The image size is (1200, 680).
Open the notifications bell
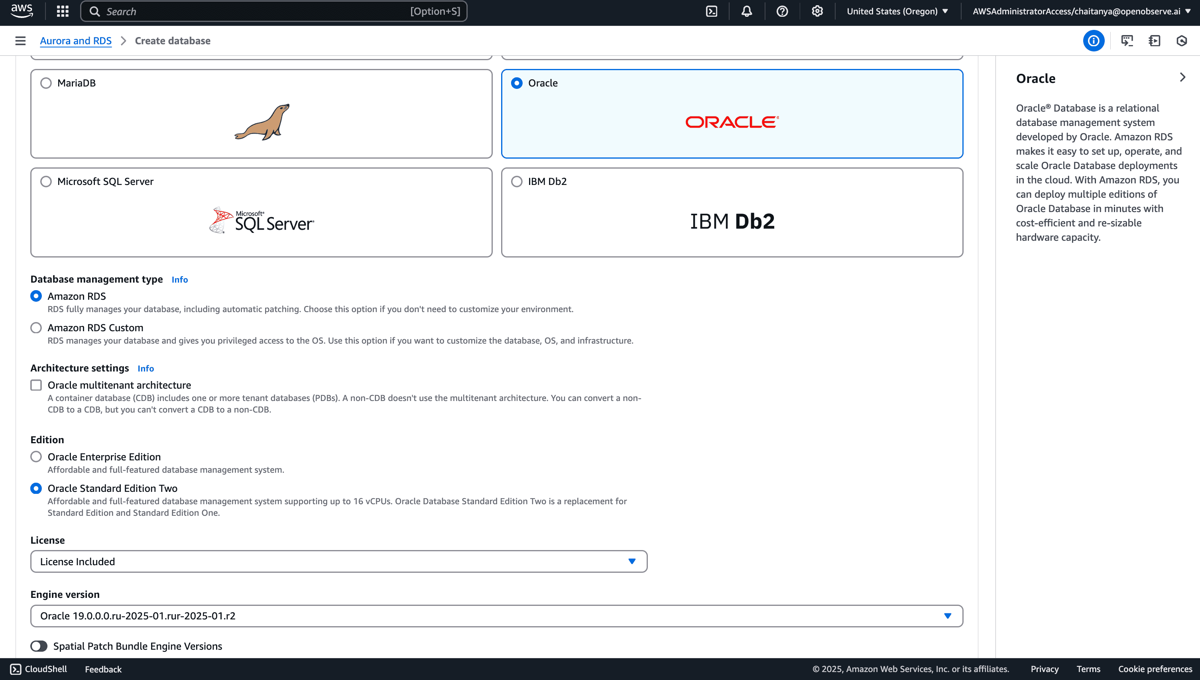pos(746,11)
